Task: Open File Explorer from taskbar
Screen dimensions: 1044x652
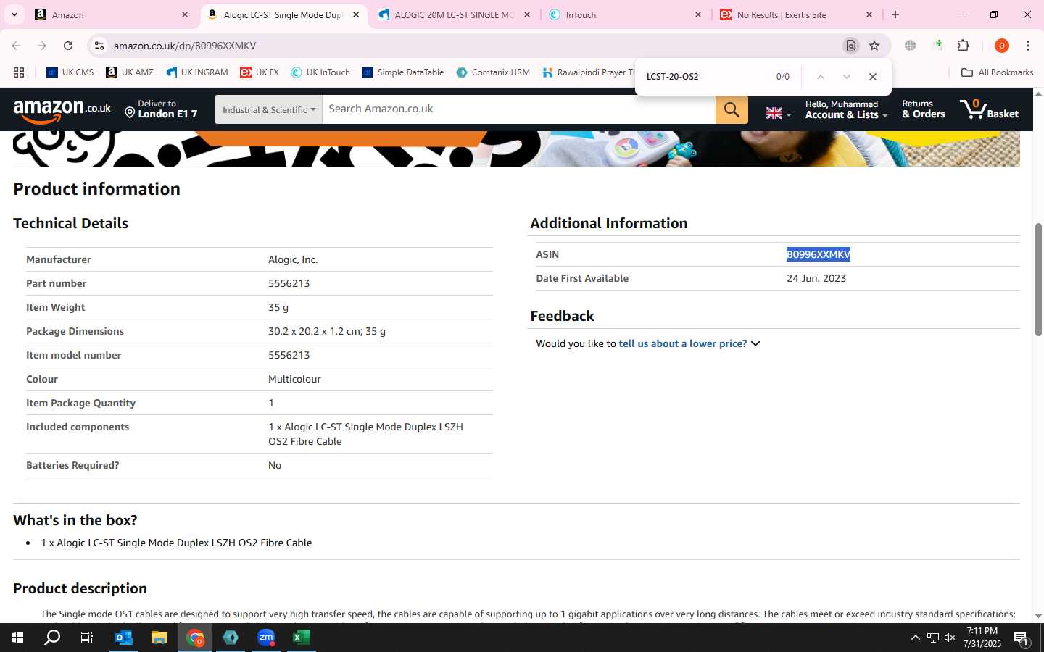Action: [x=159, y=638]
